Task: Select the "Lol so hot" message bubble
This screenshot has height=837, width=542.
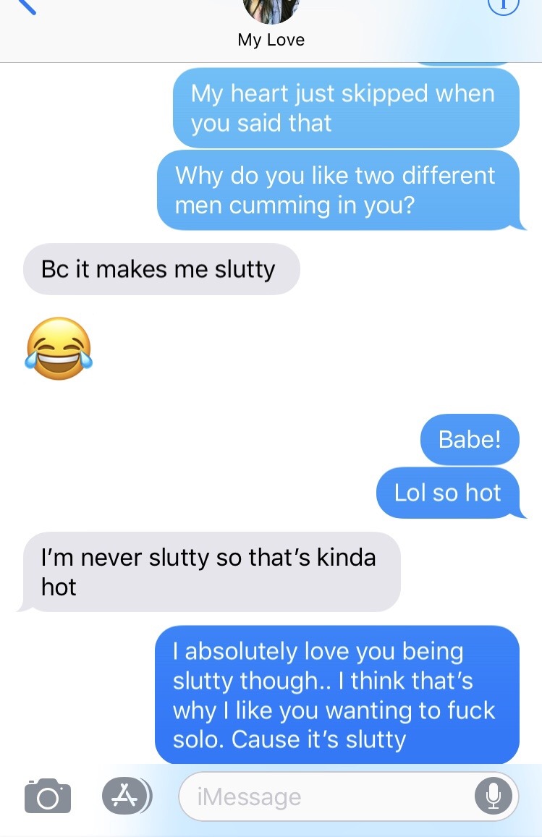Action: (448, 493)
